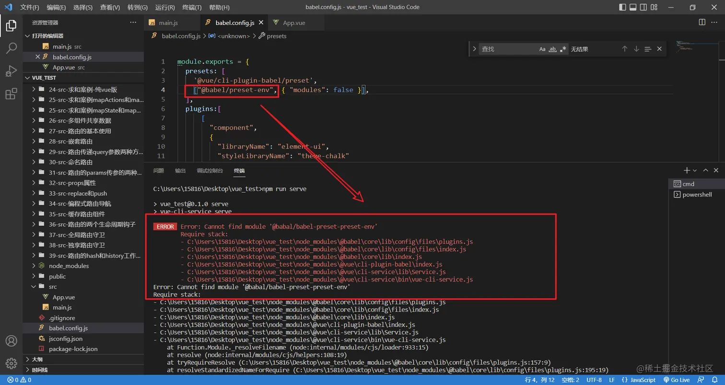Click 行 4, 列 12 cursor position

(x=540, y=380)
